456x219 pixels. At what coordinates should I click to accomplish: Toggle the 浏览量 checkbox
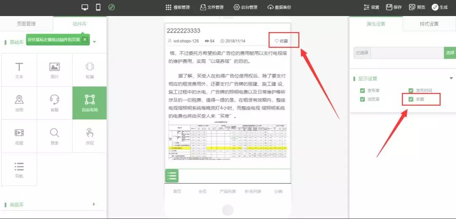click(x=362, y=99)
